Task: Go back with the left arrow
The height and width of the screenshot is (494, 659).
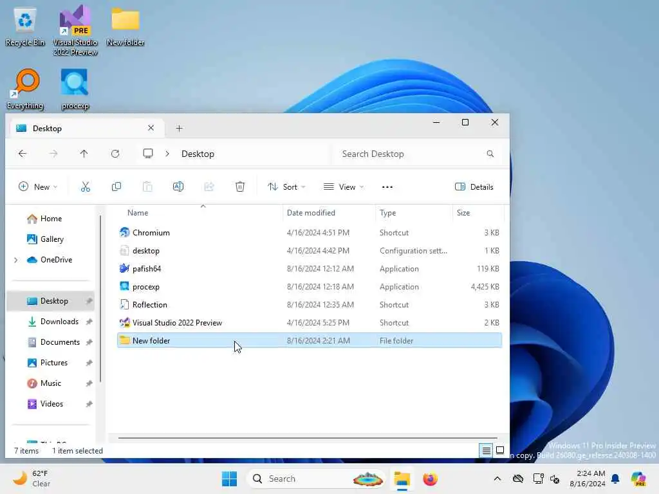Action: [x=23, y=154]
